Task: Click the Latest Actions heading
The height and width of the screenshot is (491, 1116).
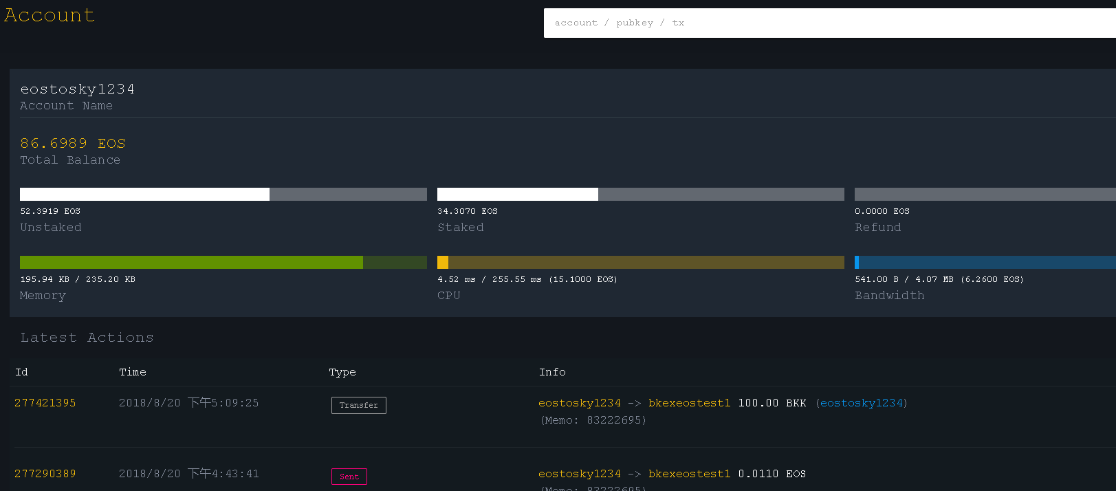Action: click(x=87, y=338)
